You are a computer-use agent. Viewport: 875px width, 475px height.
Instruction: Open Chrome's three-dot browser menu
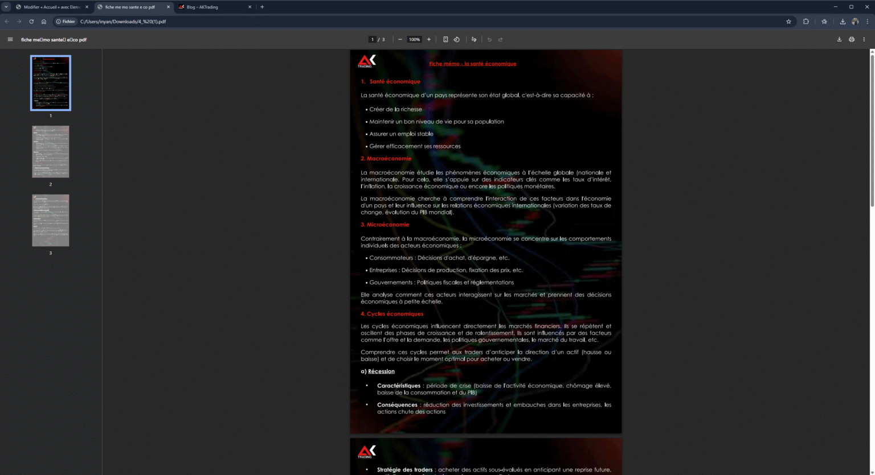pos(868,20)
